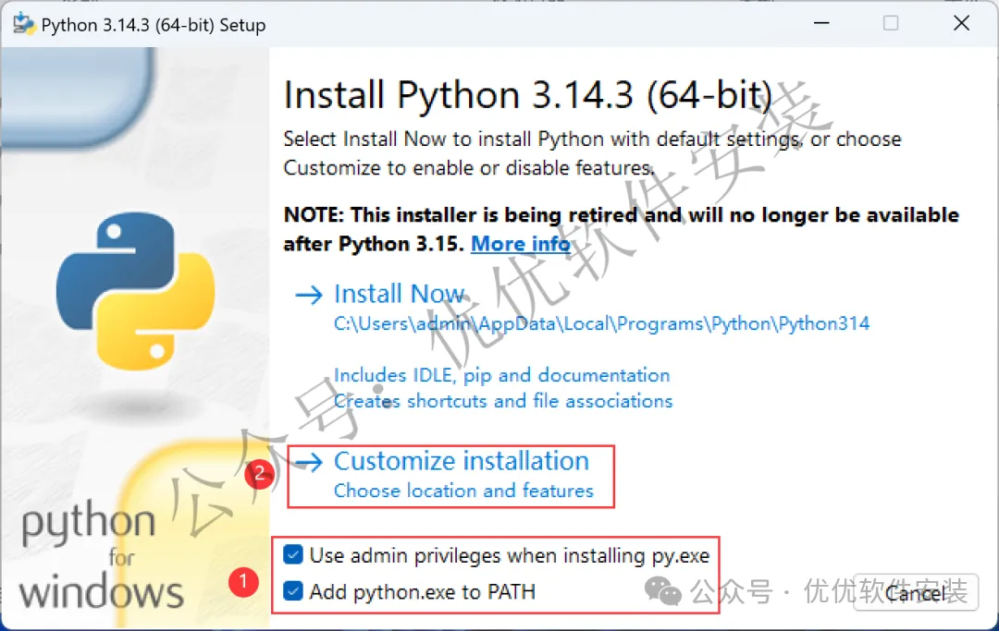Click 'Includes IDLE, pip and documentation' text
999x631 pixels.
502,375
